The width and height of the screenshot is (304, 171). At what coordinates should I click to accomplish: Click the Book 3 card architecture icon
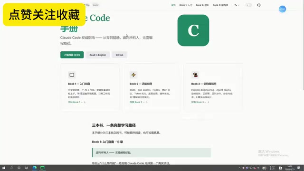coord(195,75)
